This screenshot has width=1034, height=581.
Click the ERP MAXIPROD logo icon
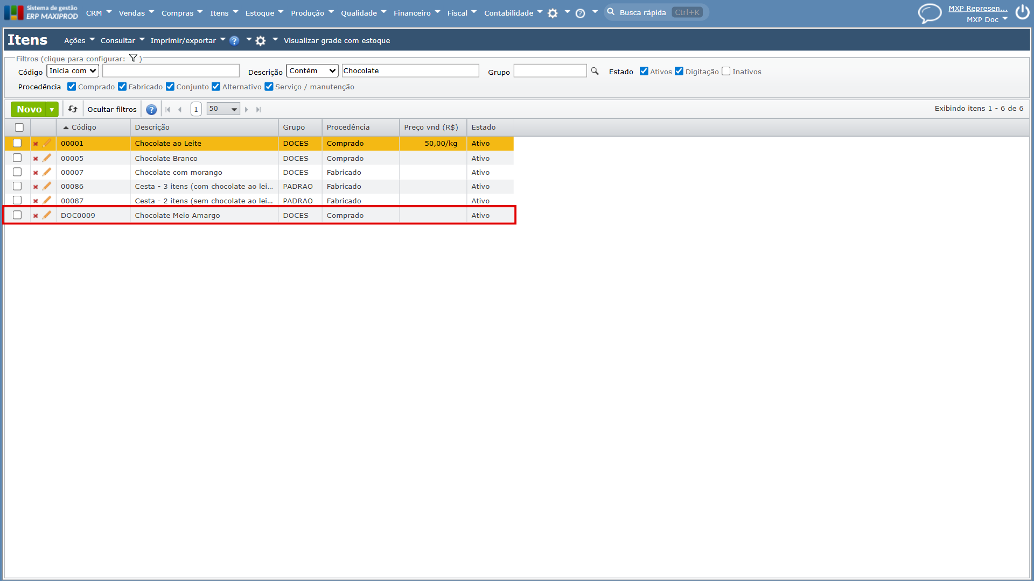click(14, 13)
